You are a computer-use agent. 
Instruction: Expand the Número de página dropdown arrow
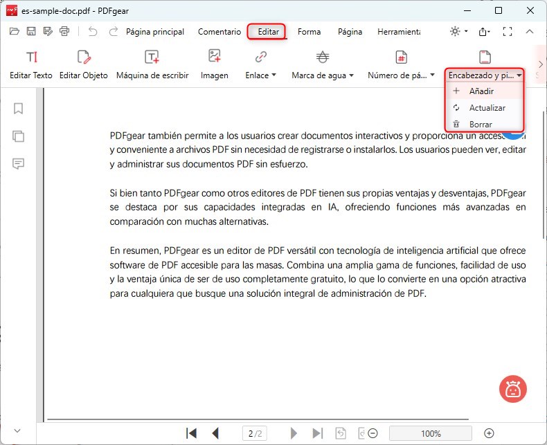432,75
